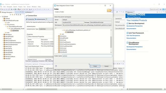The height and width of the screenshot is (93, 166).
Task: Open the dropdown arrow beside the New icon
Action: click(x=3, y=9)
